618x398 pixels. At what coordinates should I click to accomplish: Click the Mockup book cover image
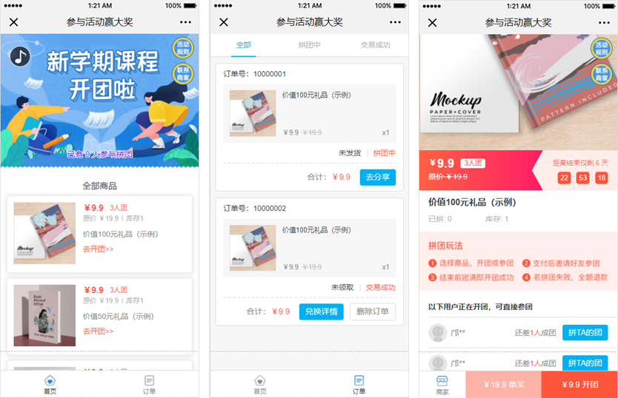(518, 92)
